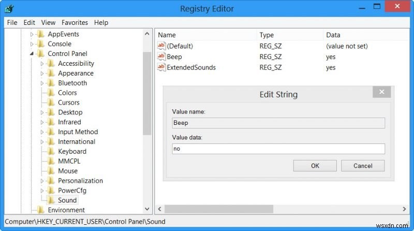Click the Registry Editor app icon in title bar

9,9
